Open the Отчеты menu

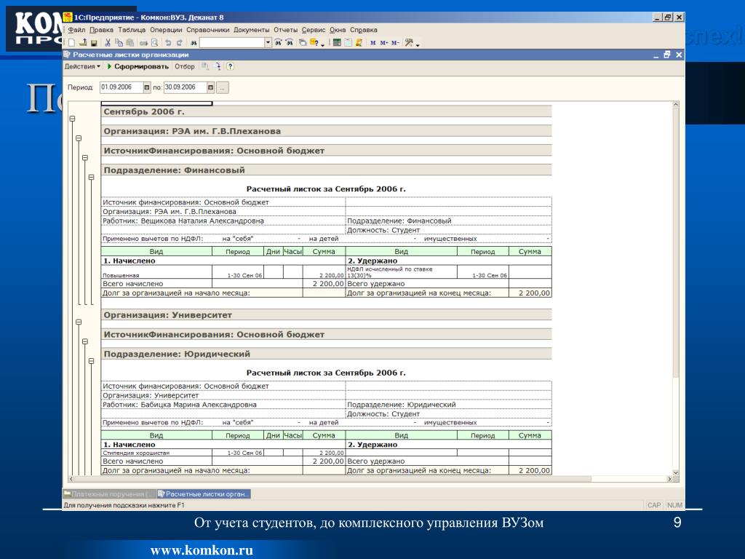[285, 30]
